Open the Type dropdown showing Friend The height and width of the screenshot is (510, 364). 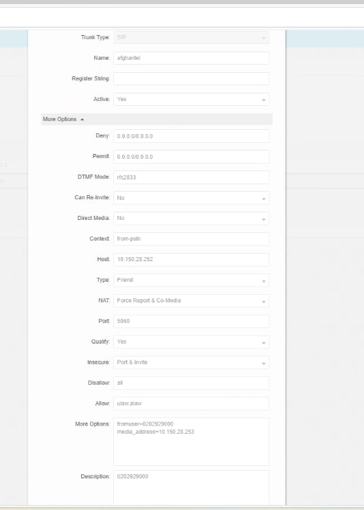(x=191, y=280)
